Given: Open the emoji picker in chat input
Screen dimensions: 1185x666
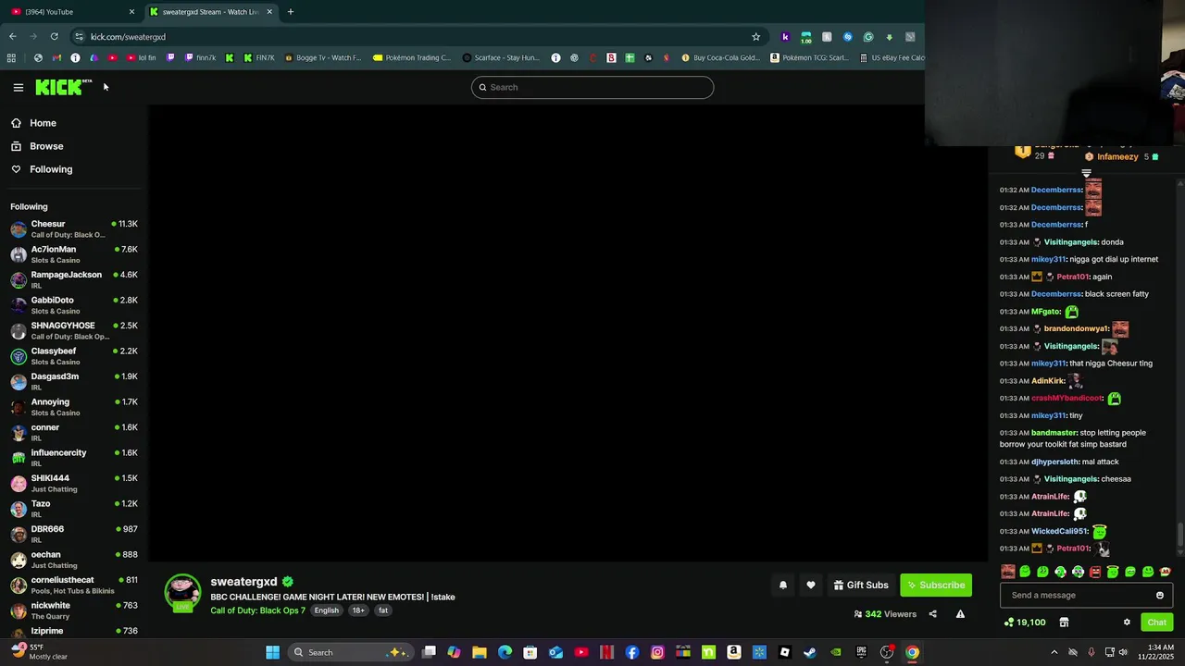Looking at the screenshot, I should 1159,596.
